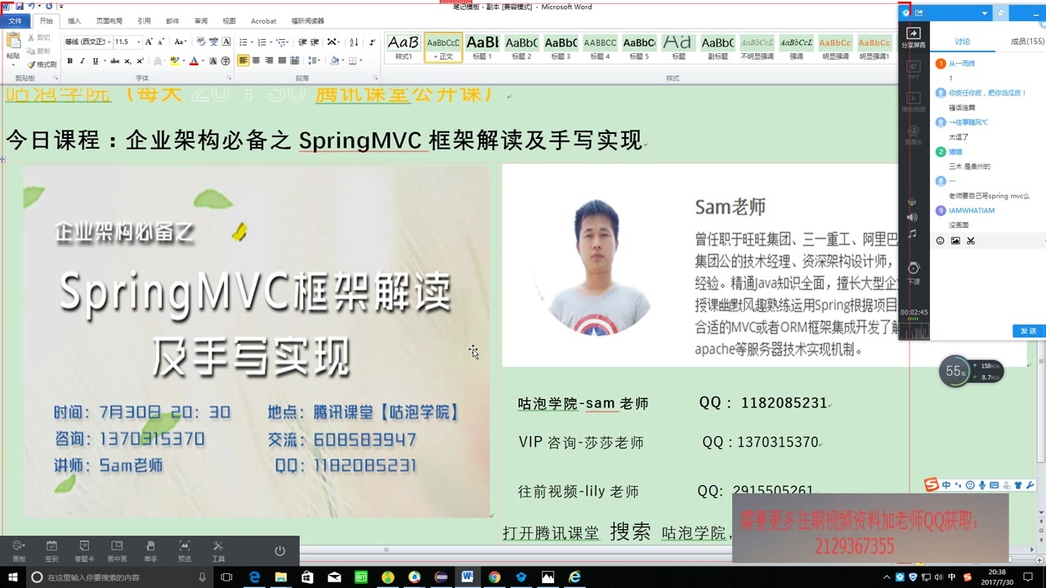Click the Raise Hand (举手) tool

[150, 551]
